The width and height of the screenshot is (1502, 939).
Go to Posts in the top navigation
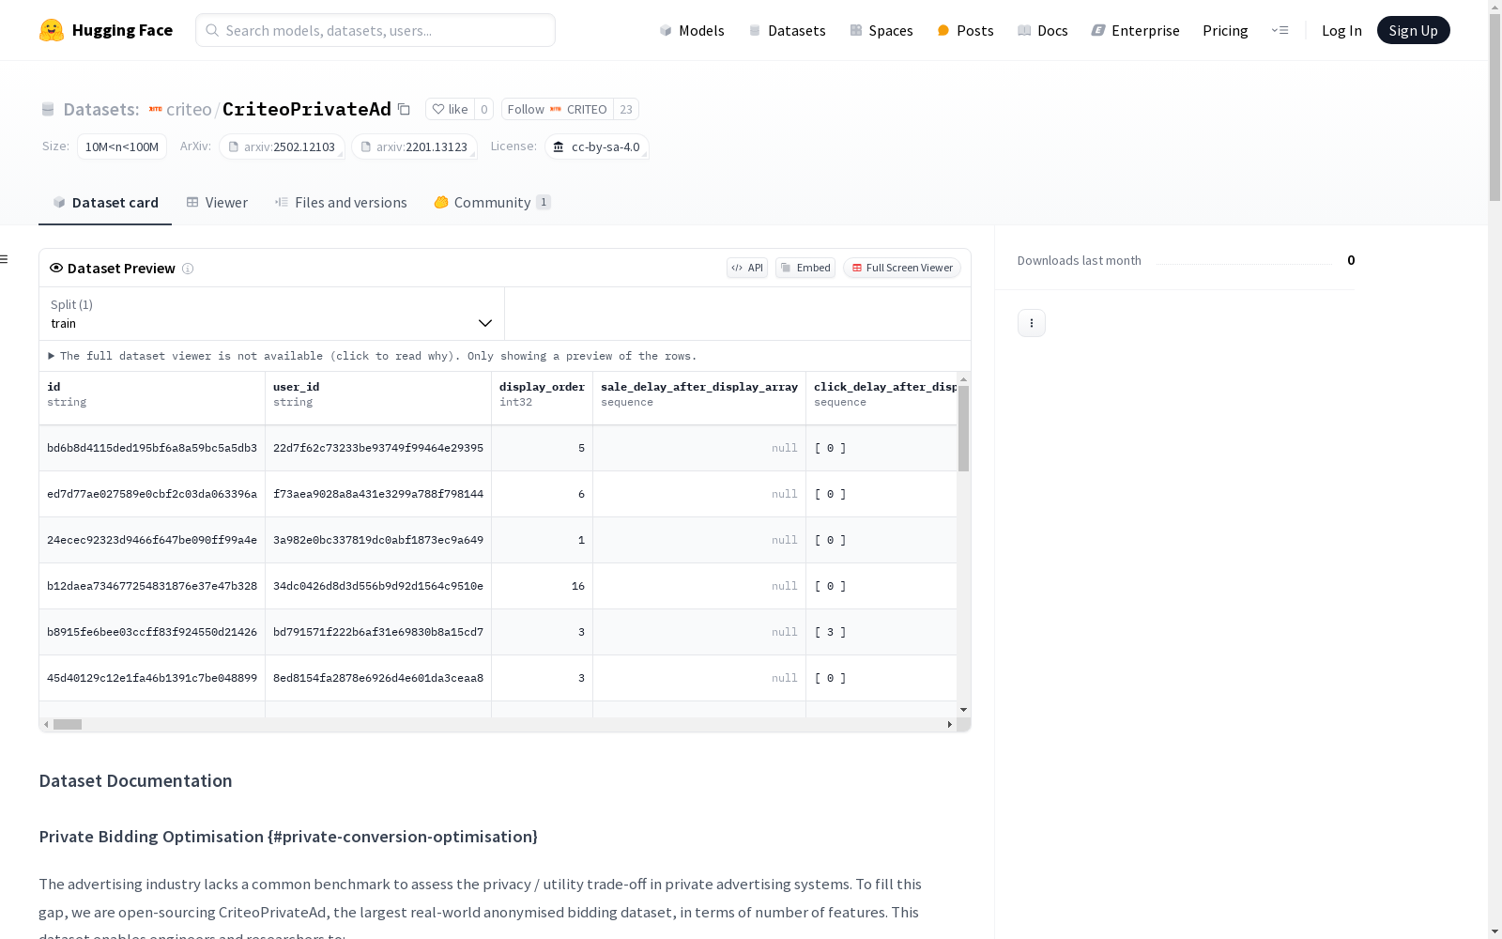965,30
